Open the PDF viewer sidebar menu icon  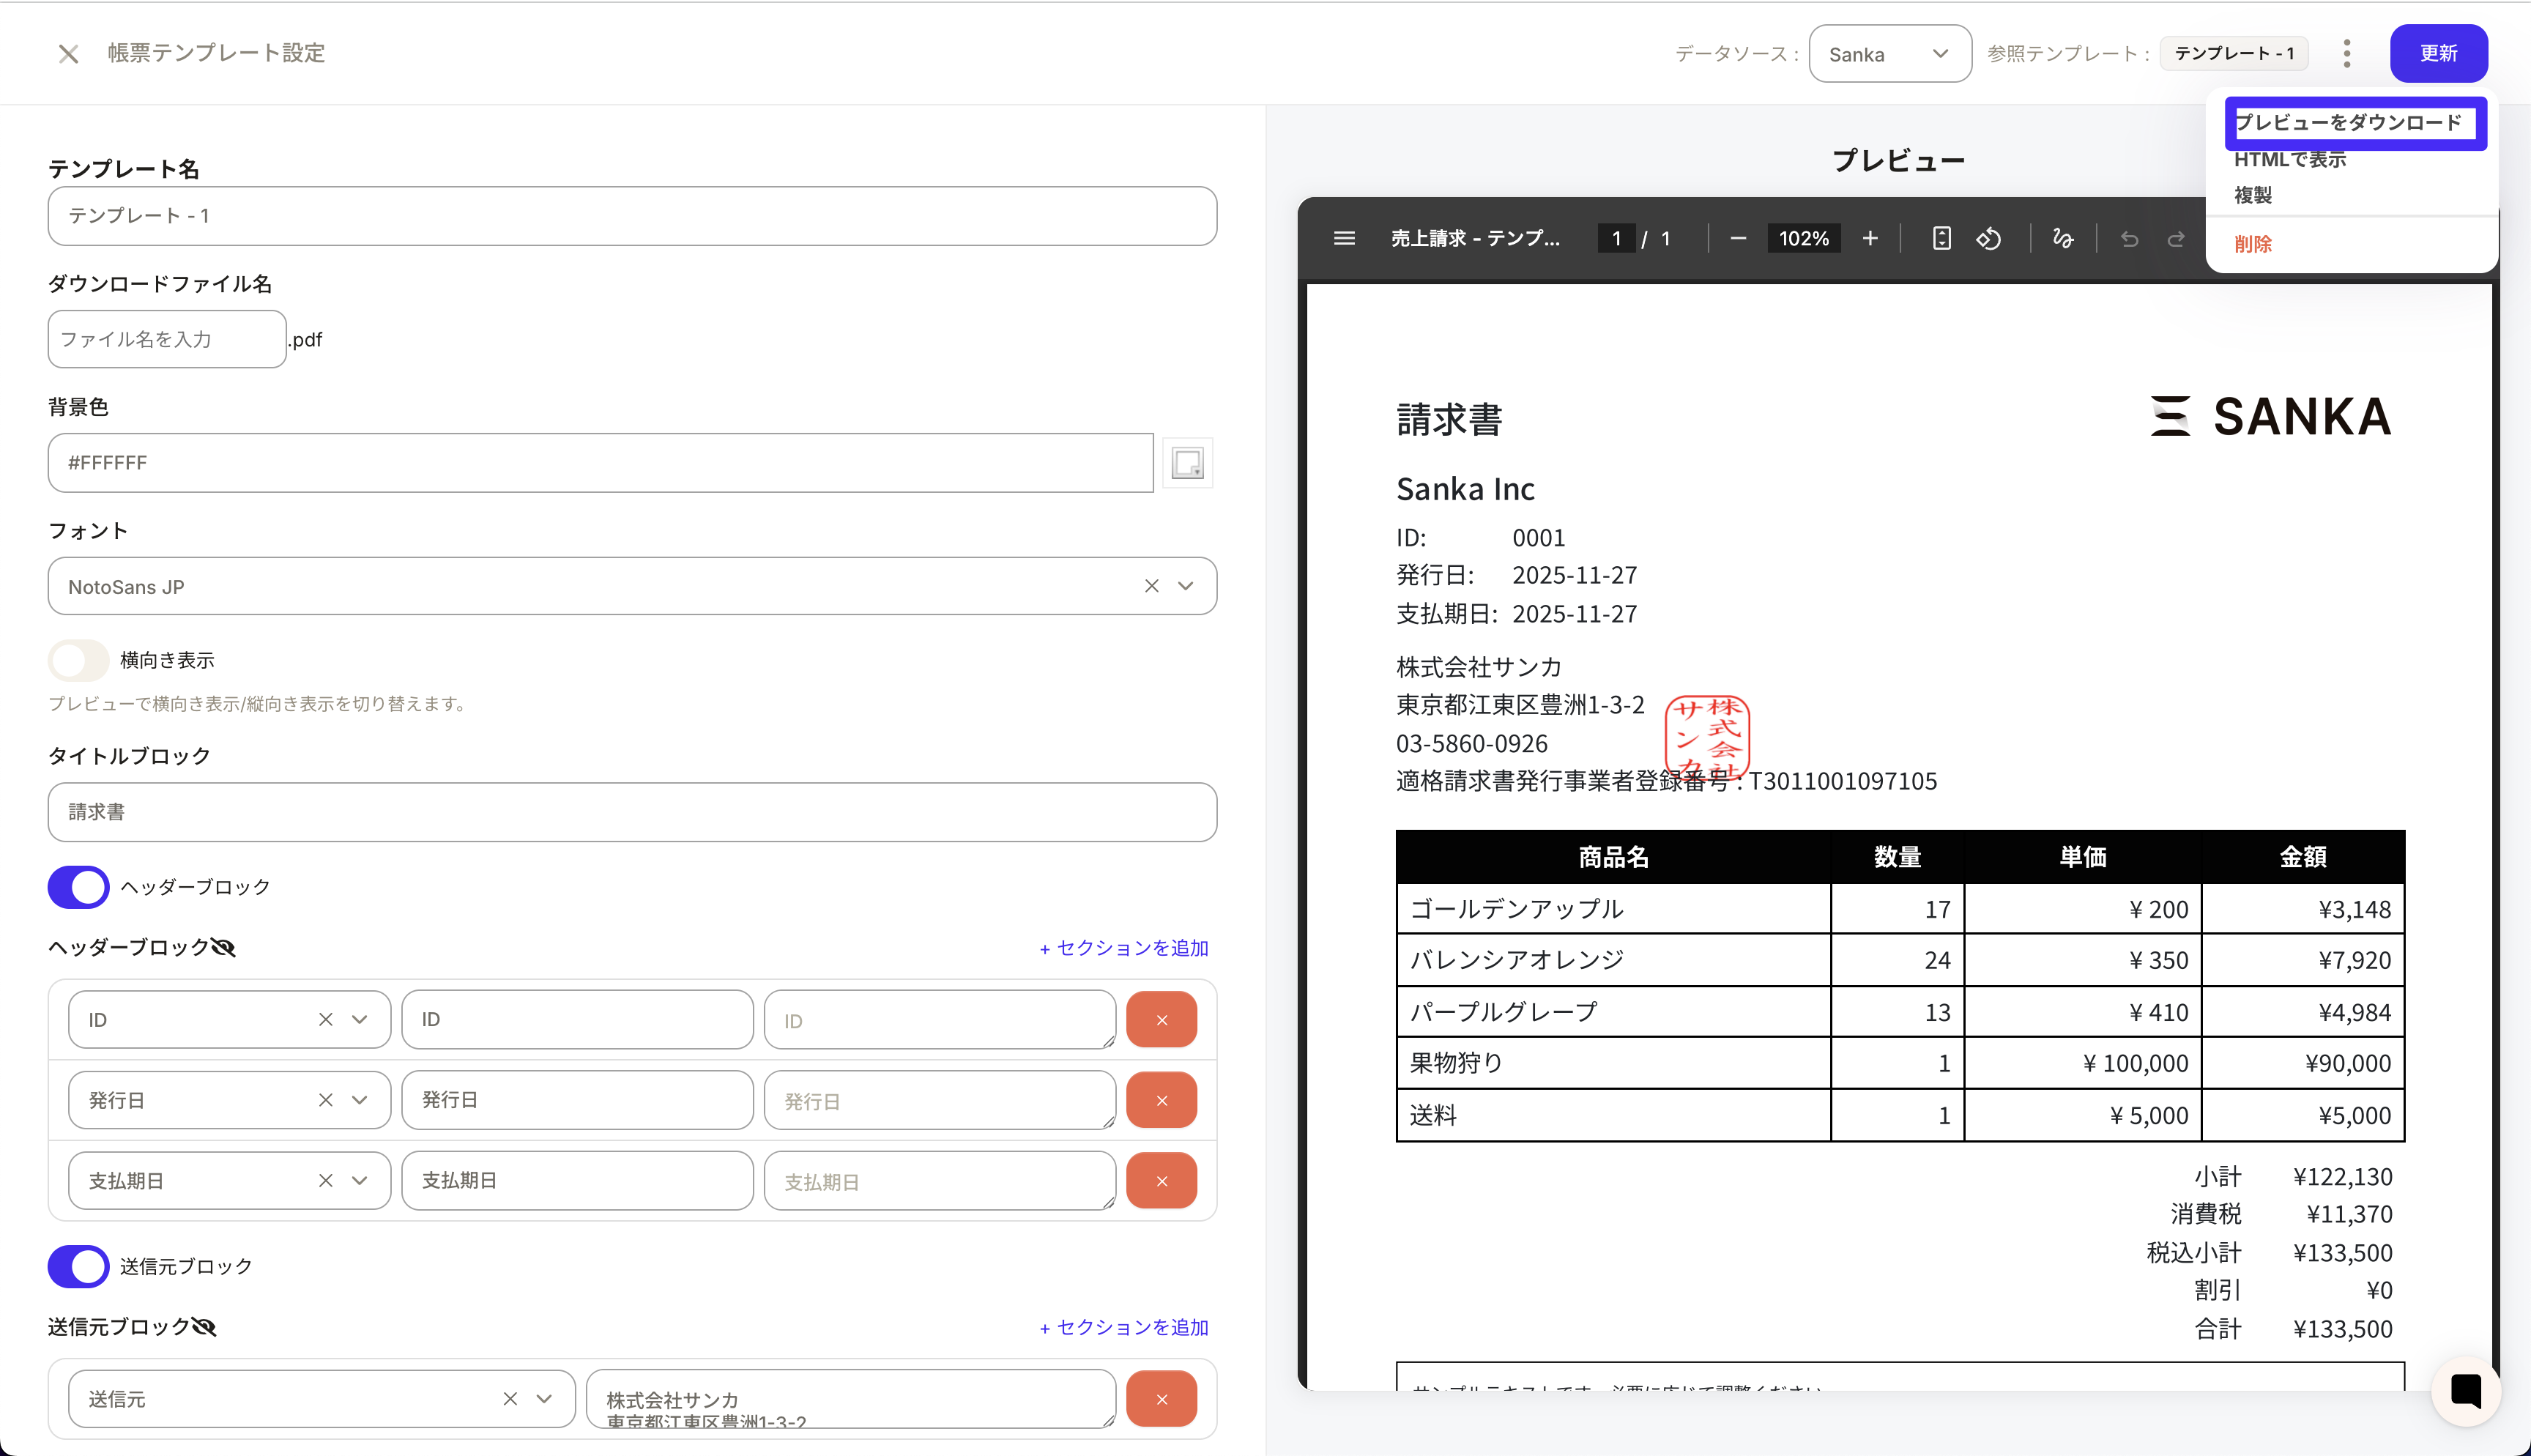point(1345,238)
